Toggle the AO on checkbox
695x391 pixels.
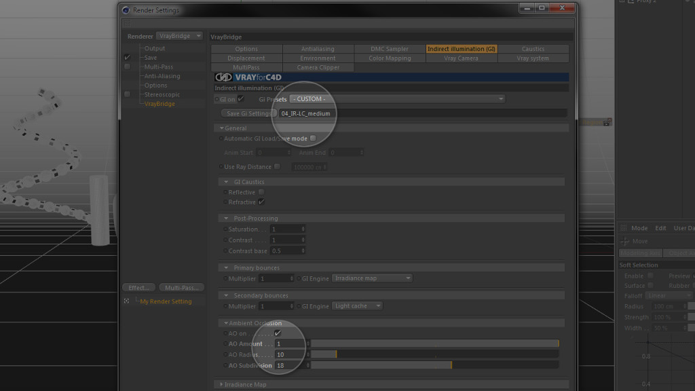[278, 333]
